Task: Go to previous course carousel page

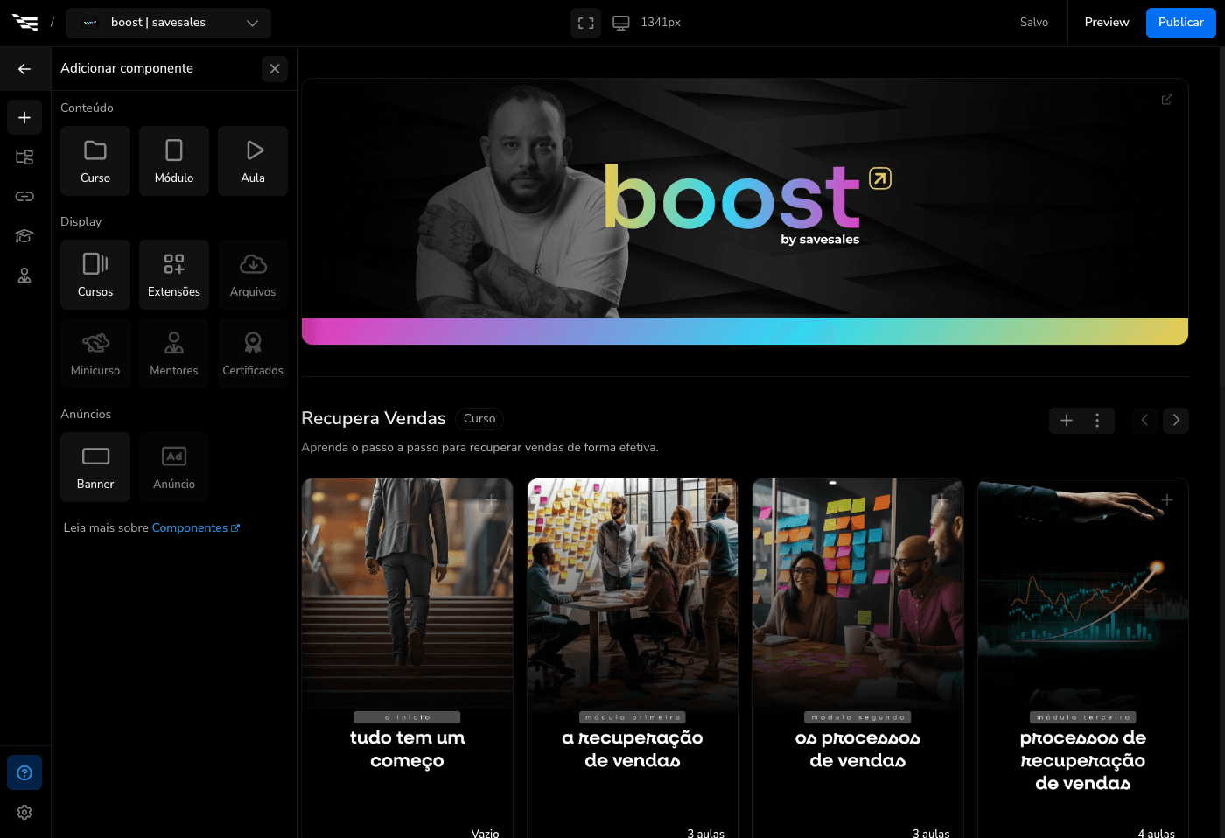Action: 1144,421
